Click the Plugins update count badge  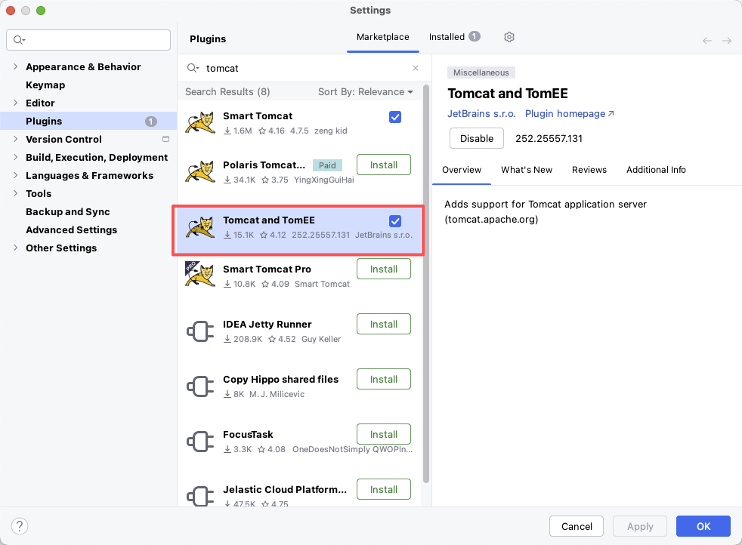[150, 122]
